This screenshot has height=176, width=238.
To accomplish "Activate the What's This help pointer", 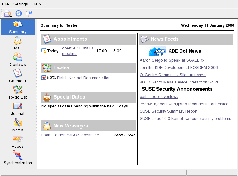I will (29, 13).
